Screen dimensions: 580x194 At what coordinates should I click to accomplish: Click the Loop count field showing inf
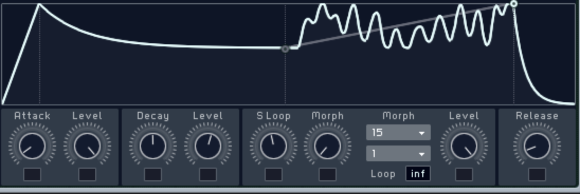click(x=418, y=174)
